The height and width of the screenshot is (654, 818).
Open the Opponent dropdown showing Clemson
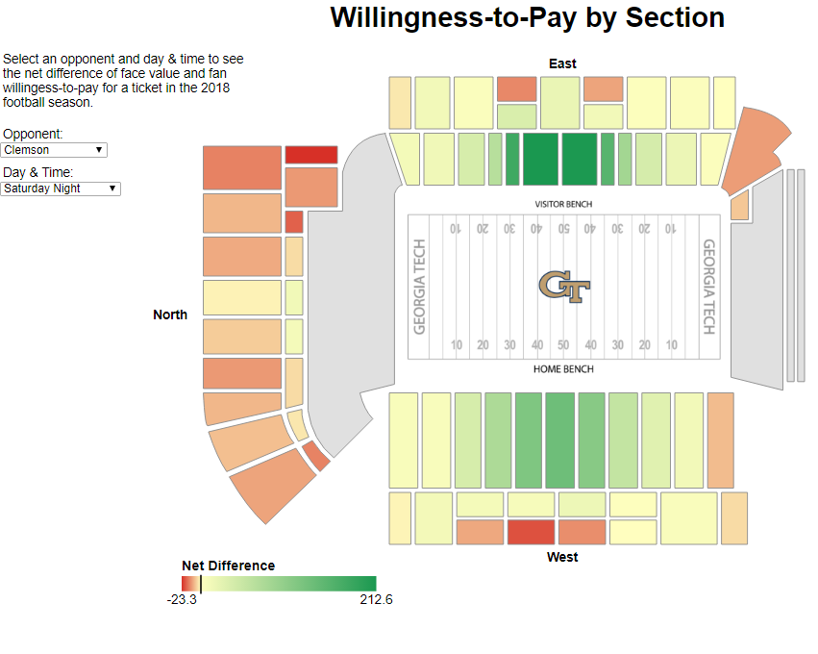pos(55,150)
